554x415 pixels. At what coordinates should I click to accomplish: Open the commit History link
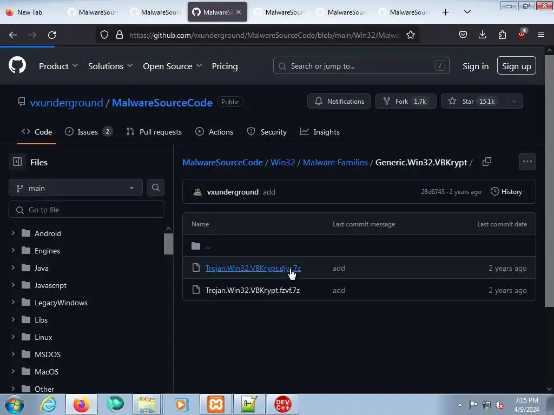coord(506,192)
